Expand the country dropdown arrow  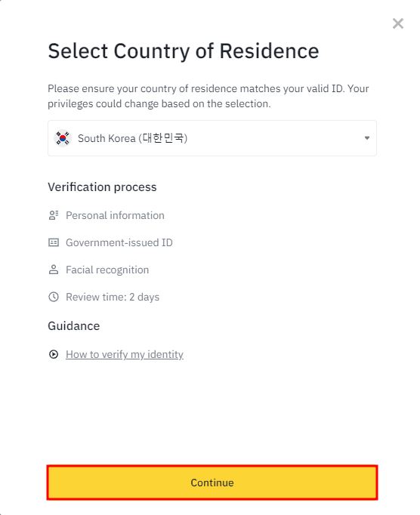(x=367, y=138)
